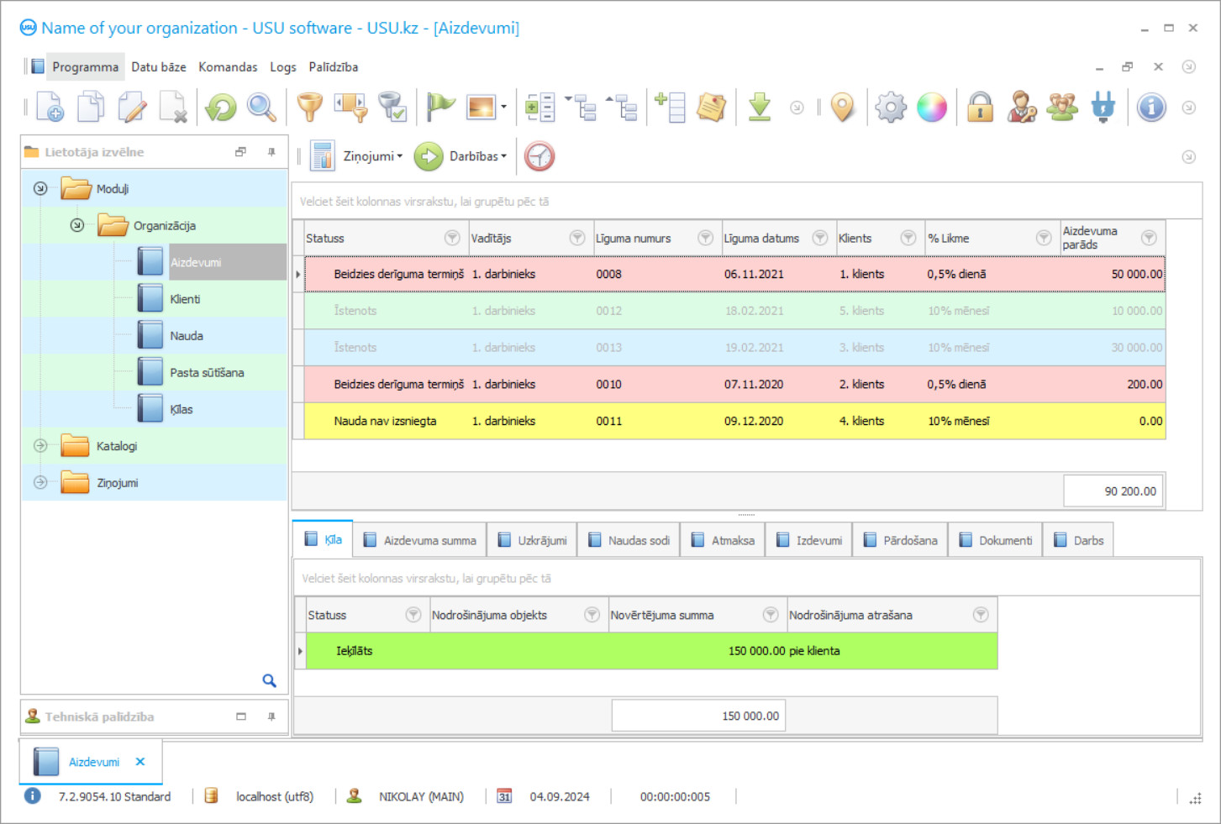This screenshot has width=1221, height=824.
Task: Click the blue plug connection icon
Action: [x=1103, y=108]
